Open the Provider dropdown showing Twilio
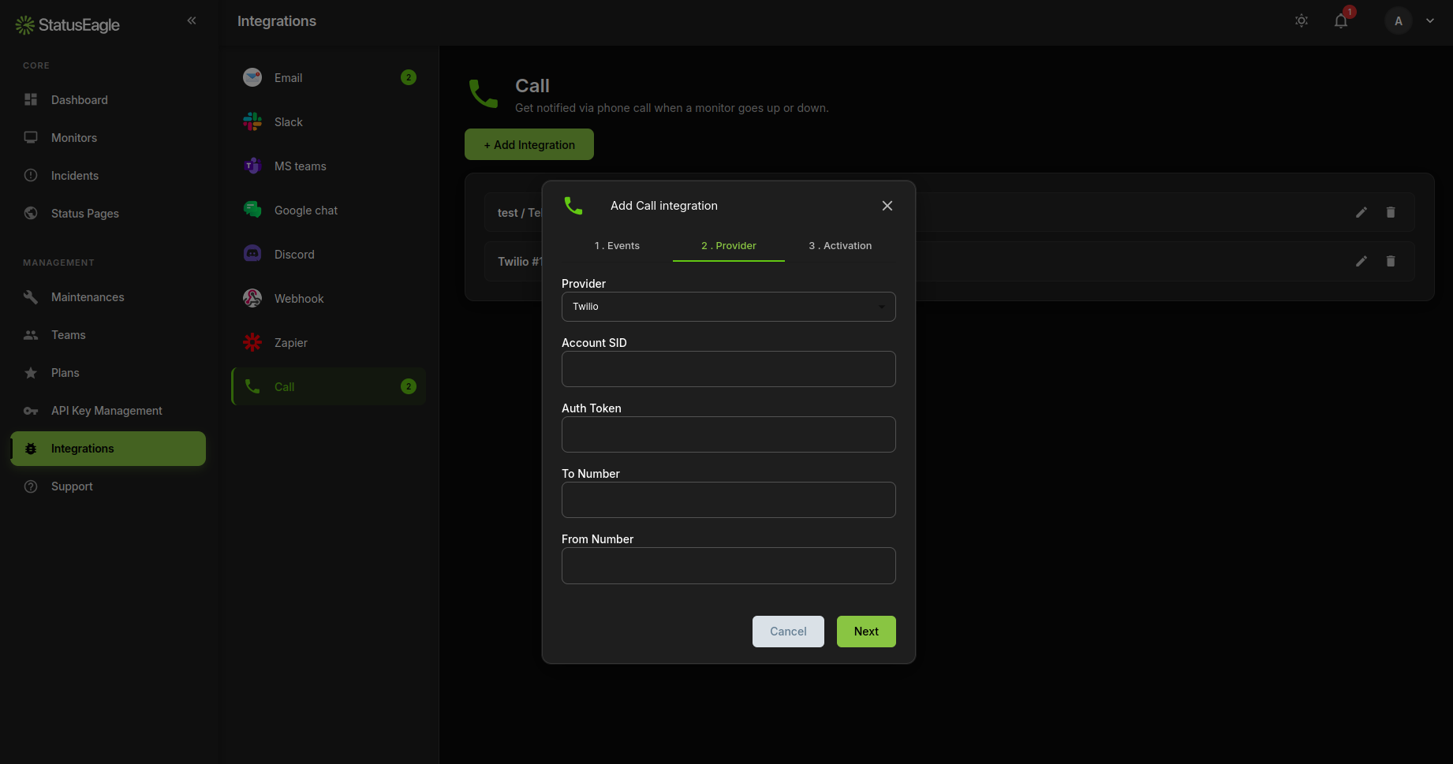 [x=729, y=307]
